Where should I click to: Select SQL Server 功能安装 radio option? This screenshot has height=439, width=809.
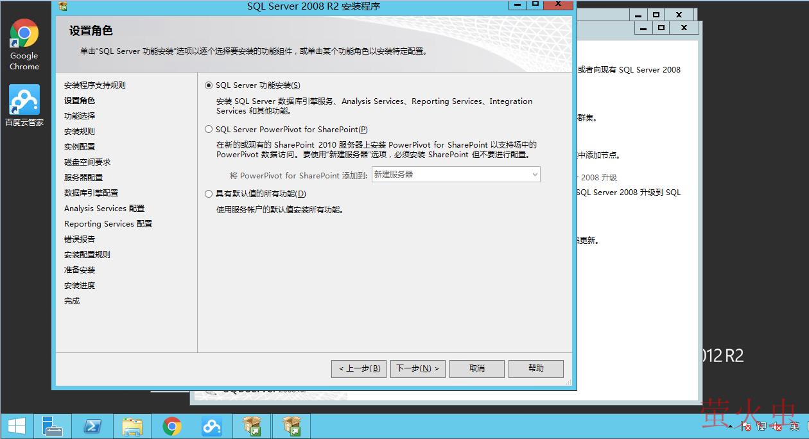tap(209, 85)
